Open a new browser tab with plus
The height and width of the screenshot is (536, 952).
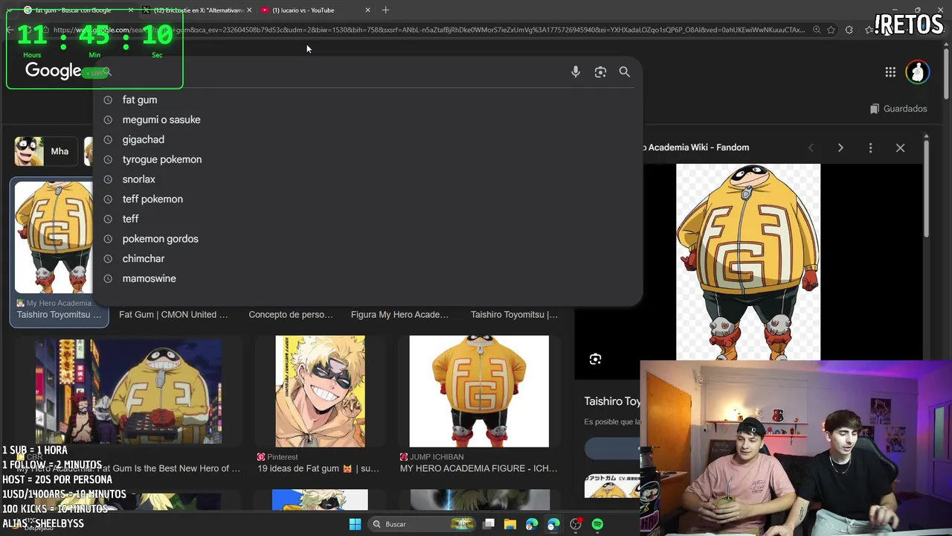(385, 10)
